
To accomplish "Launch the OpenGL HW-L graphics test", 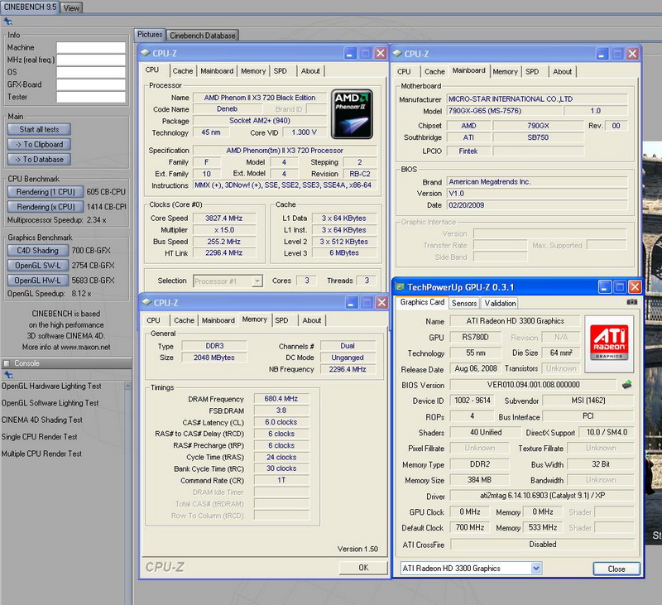I will pyautogui.click(x=38, y=280).
